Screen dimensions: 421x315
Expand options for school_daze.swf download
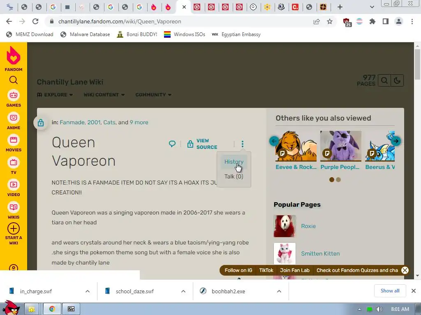click(x=183, y=291)
